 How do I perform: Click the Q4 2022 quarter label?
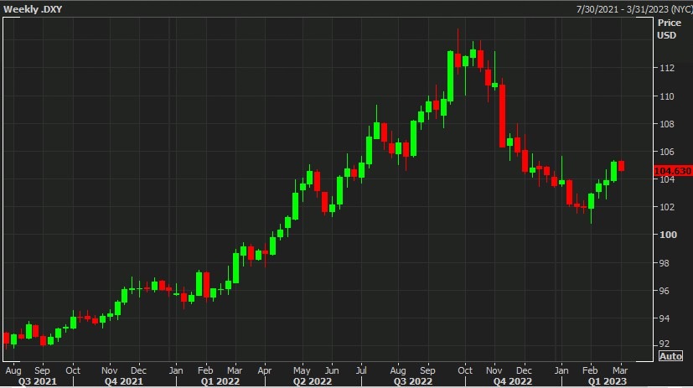pos(513,381)
